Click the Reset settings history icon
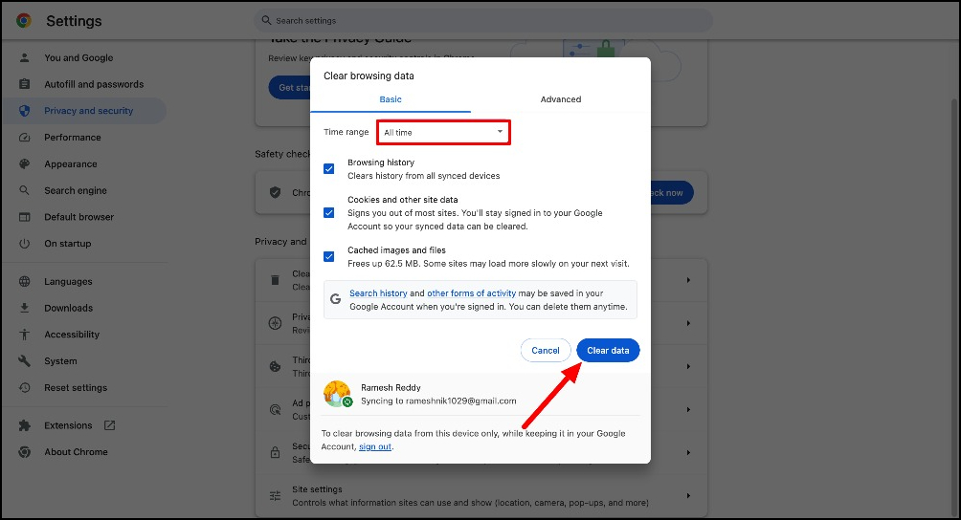The image size is (961, 520). 25,387
